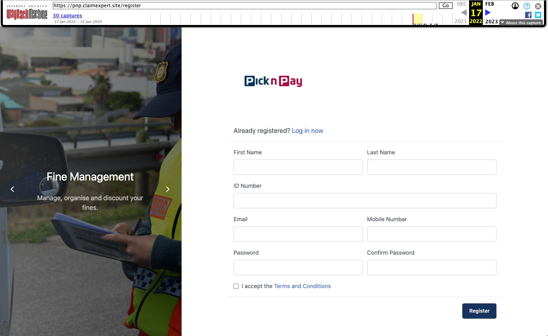Click the Wayback Machine logo
The image size is (548, 336).
[x=27, y=13]
